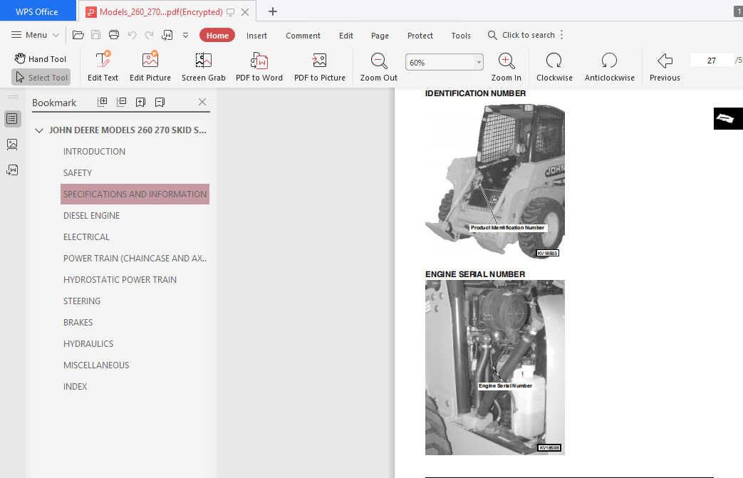Click the Zoom In button
743x478 pixels.
[506, 67]
